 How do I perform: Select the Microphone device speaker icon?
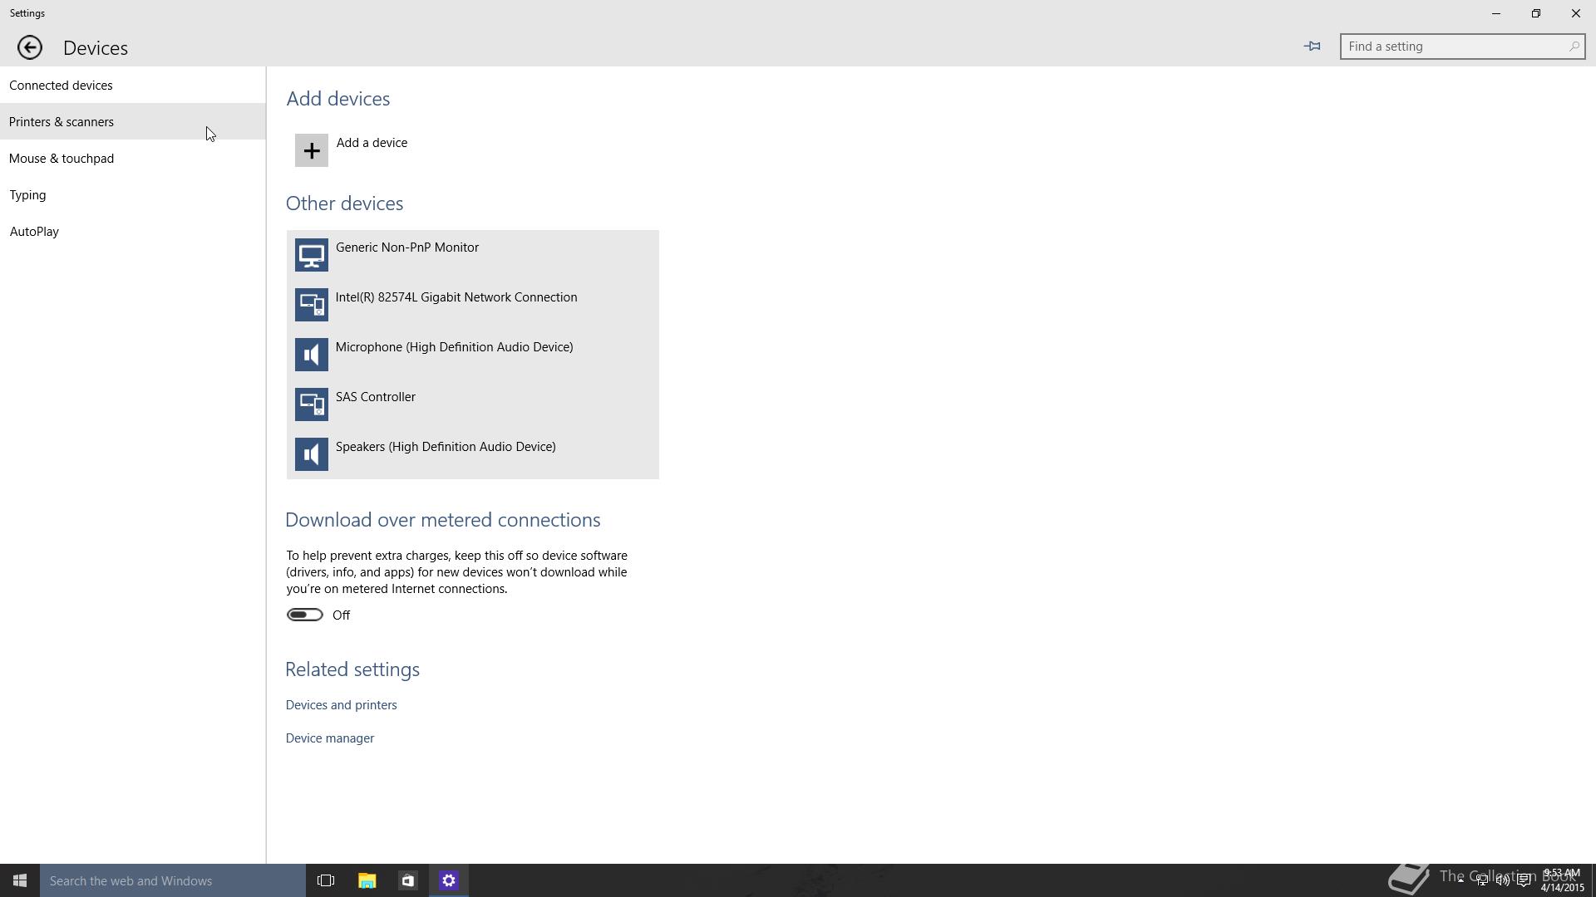[312, 355]
